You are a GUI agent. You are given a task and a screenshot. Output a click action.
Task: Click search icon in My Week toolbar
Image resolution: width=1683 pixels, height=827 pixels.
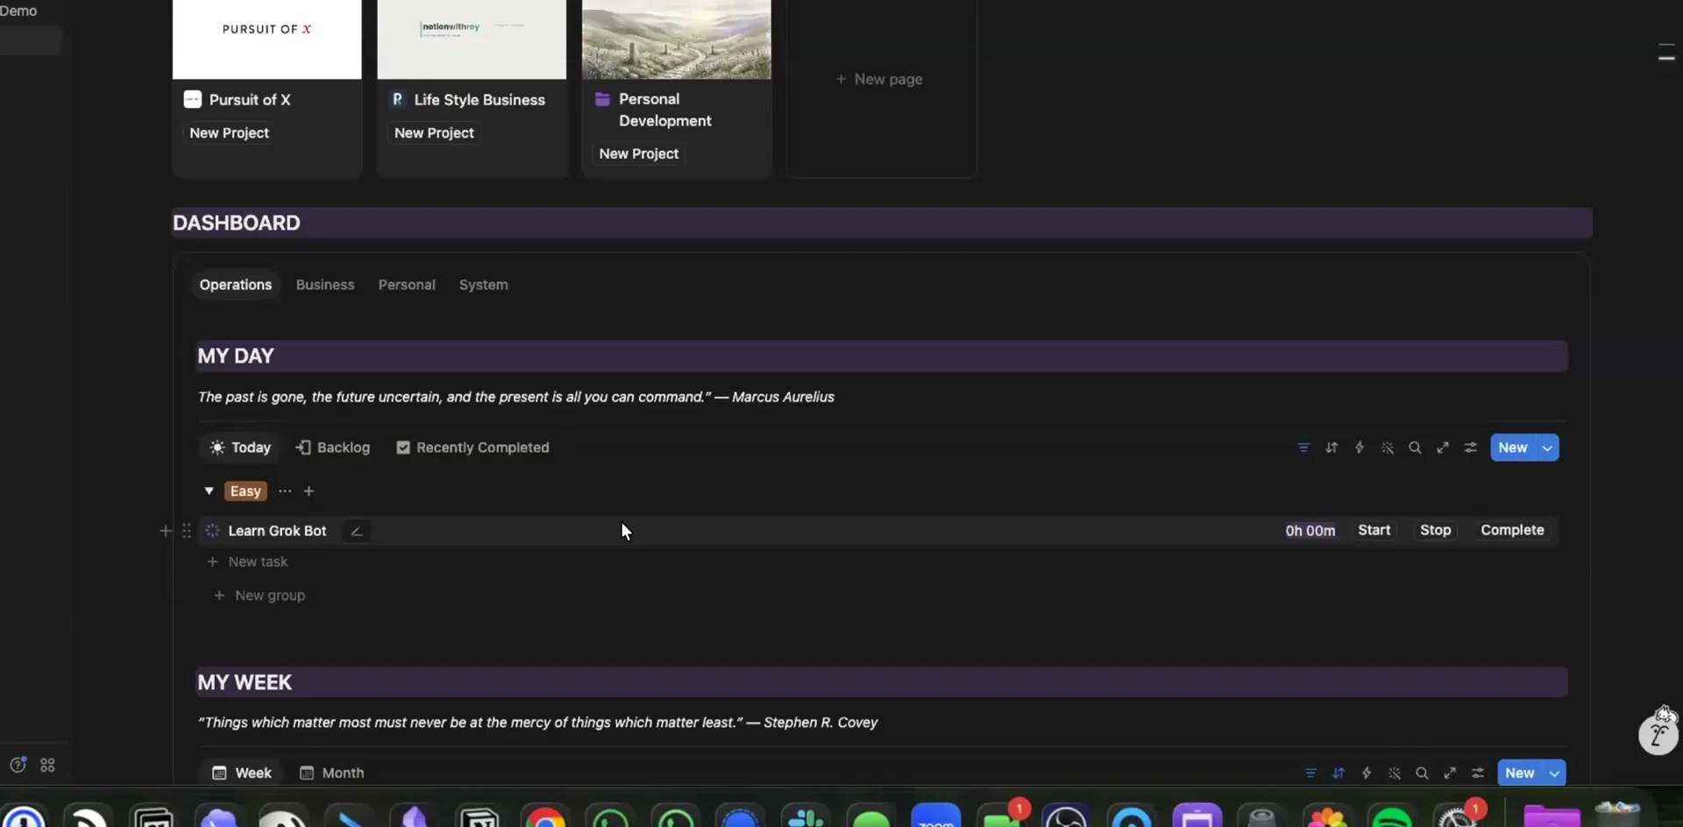click(x=1422, y=773)
